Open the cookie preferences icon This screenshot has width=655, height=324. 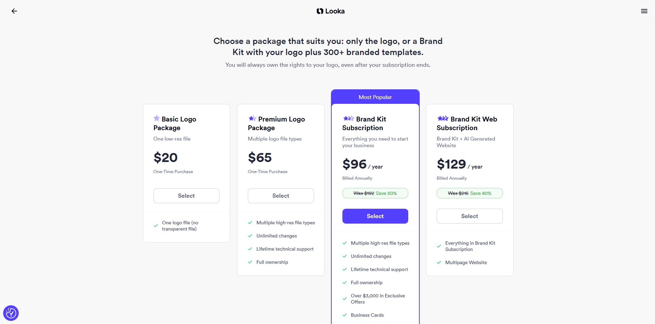tap(11, 313)
